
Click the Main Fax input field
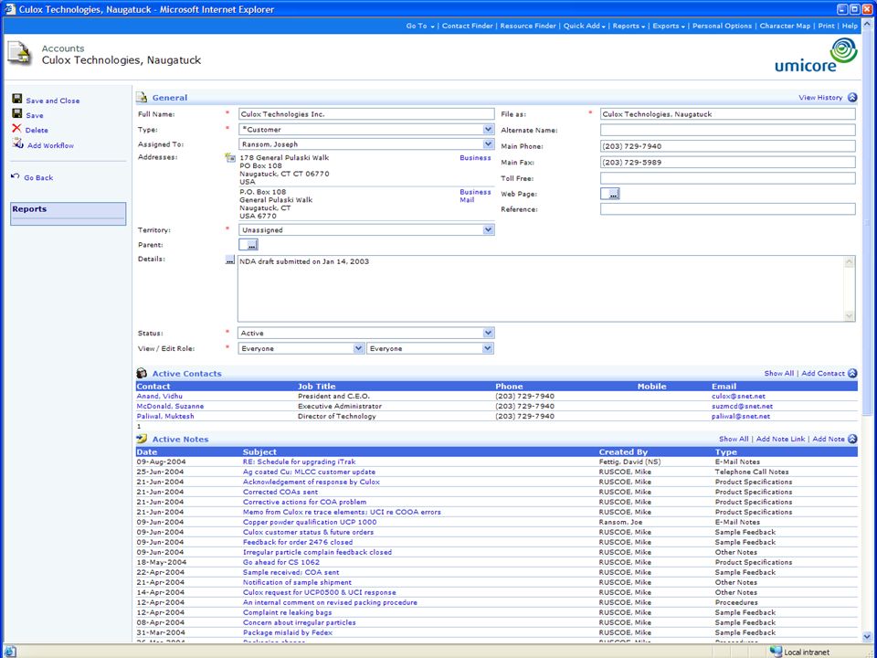click(x=728, y=163)
